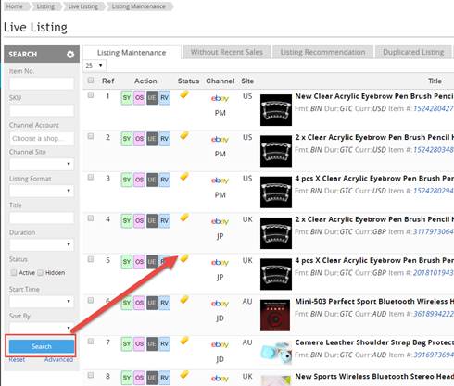Check the row 4 checkbox

pyautogui.click(x=91, y=218)
